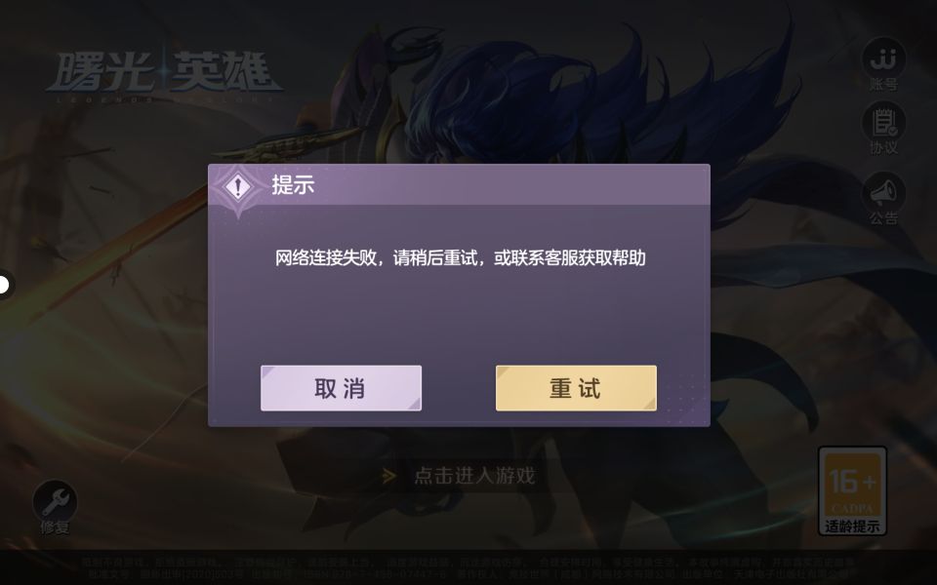Click the health advisory text at the bottom

(x=468, y=567)
